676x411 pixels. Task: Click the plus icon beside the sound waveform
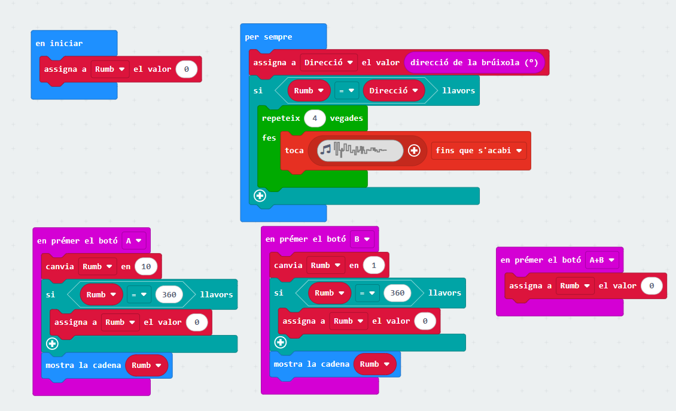point(413,151)
